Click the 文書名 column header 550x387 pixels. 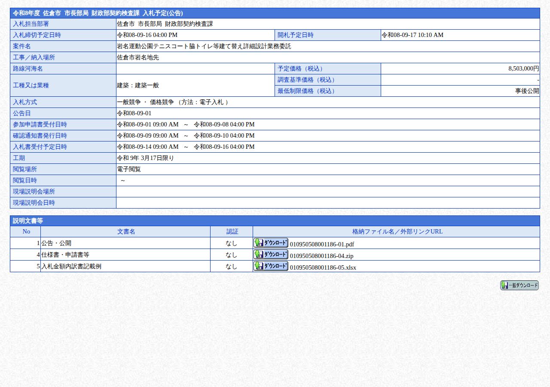[126, 231]
